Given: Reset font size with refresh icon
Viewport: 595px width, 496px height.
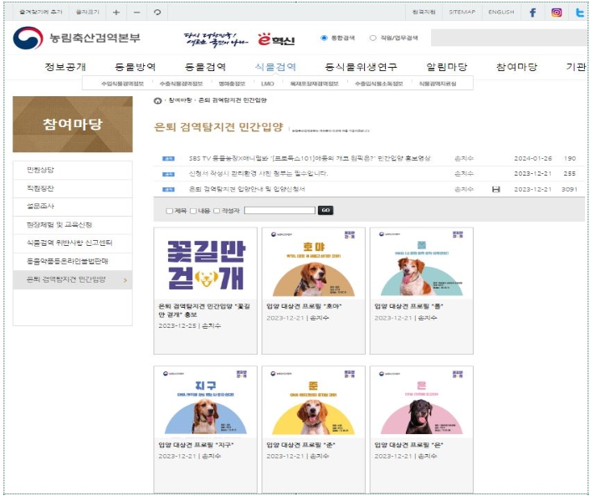Looking at the screenshot, I should (x=156, y=13).
